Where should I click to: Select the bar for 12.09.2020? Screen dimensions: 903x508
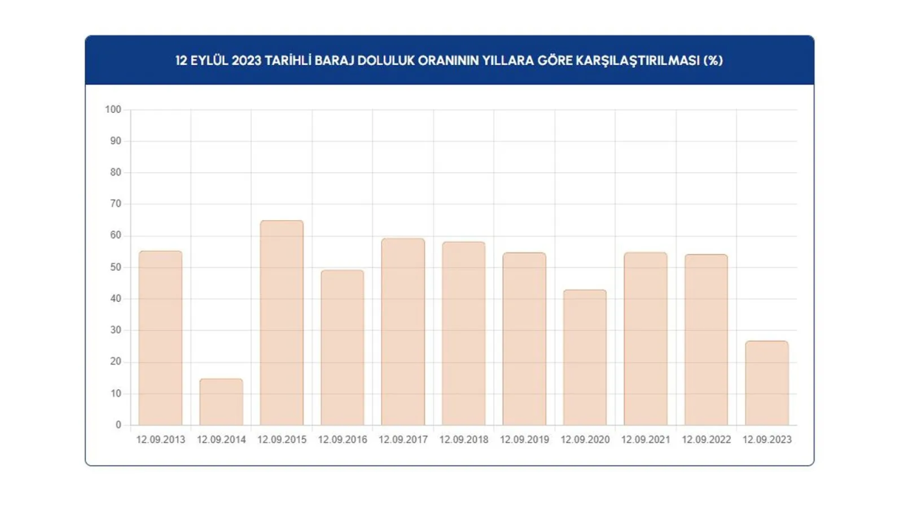[x=585, y=358]
